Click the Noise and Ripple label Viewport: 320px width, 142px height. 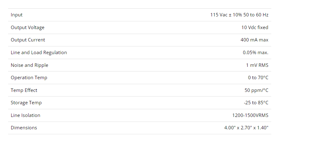[x=30, y=65]
